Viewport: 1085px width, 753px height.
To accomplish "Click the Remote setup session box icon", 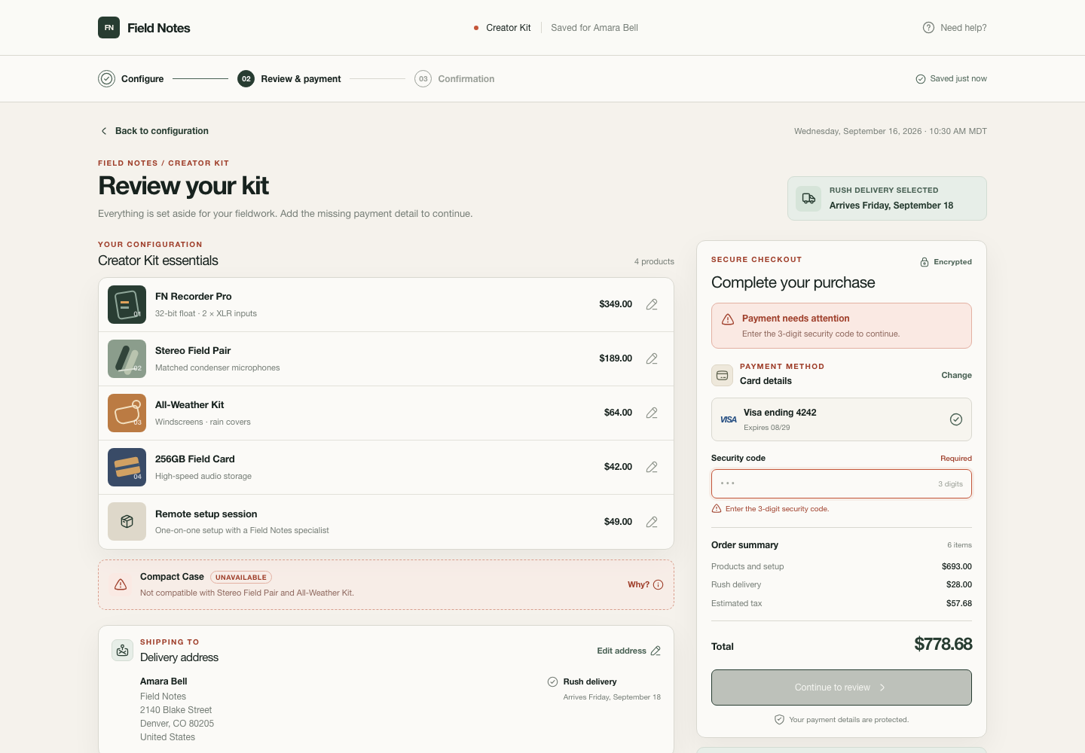I will click(127, 522).
